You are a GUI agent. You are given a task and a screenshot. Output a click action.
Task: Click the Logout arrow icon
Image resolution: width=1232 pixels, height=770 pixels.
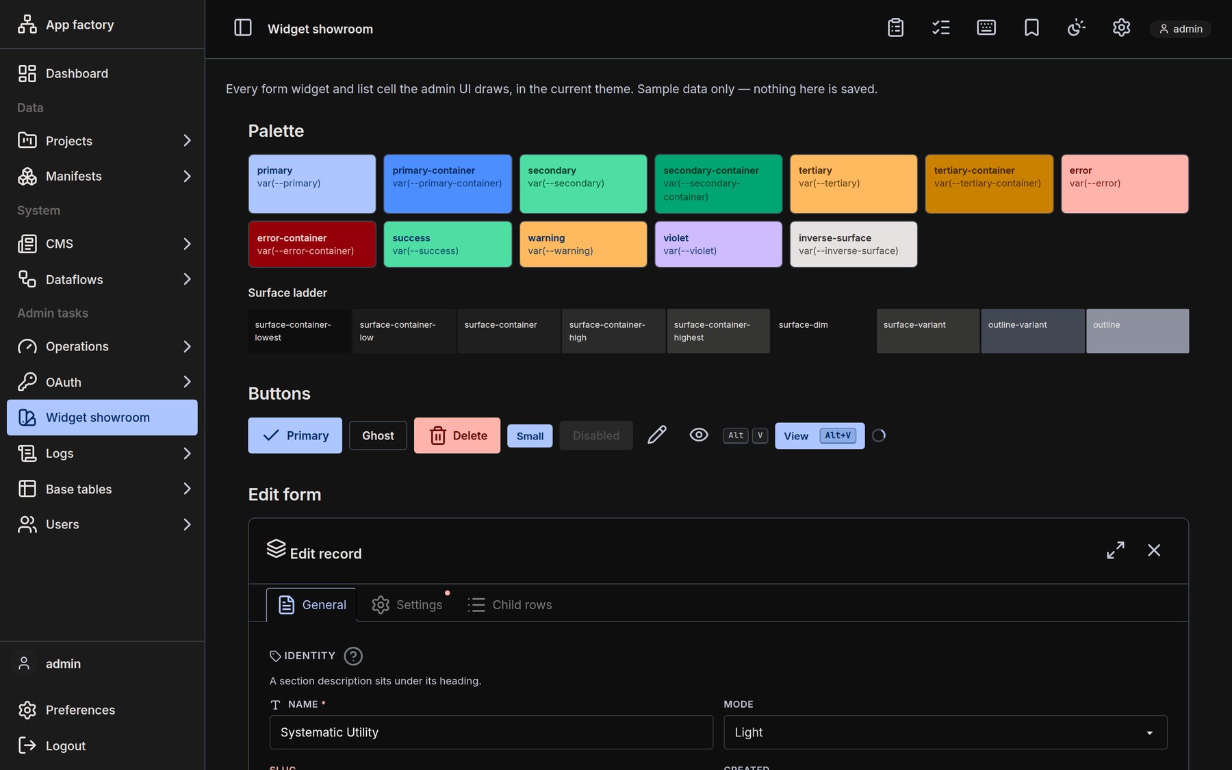pyautogui.click(x=27, y=745)
